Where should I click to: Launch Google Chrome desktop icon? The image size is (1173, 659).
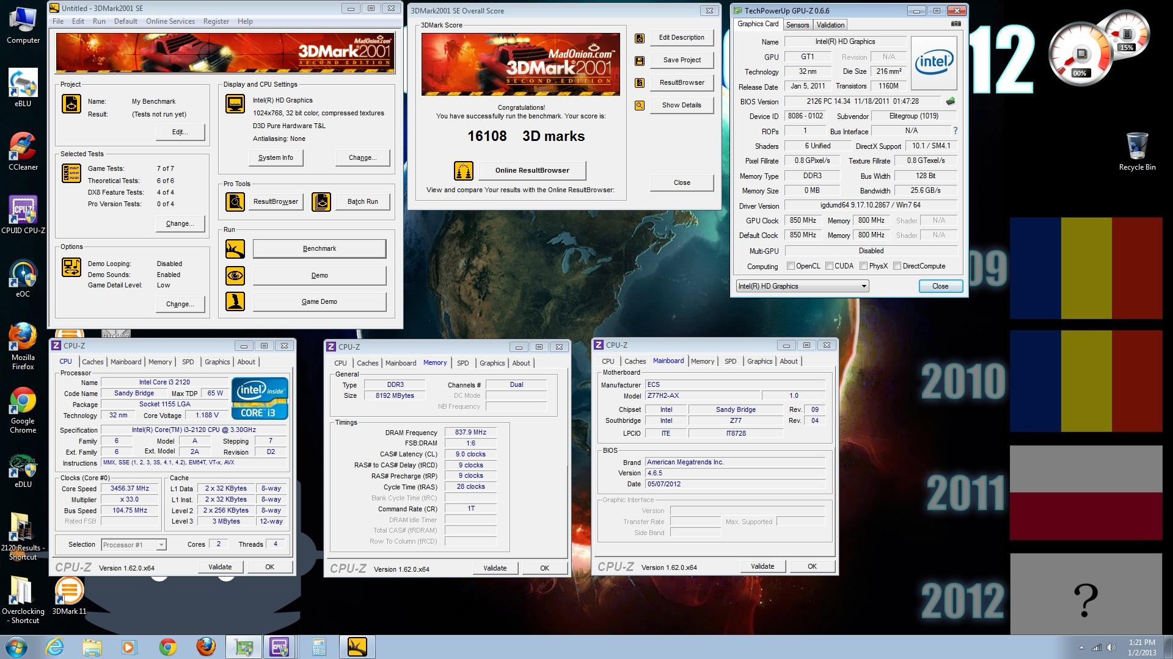23,409
